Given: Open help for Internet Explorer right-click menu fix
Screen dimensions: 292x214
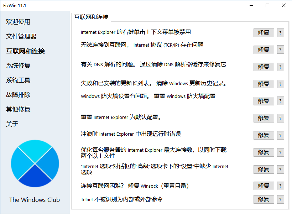Looking at the screenshot, I should 280,32.
